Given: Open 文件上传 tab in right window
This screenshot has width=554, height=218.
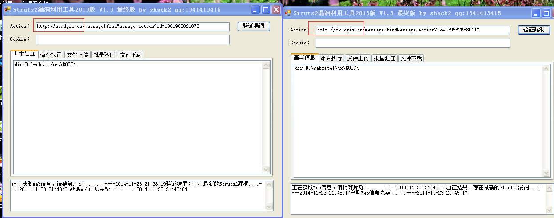Looking at the screenshot, I should click(x=358, y=58).
